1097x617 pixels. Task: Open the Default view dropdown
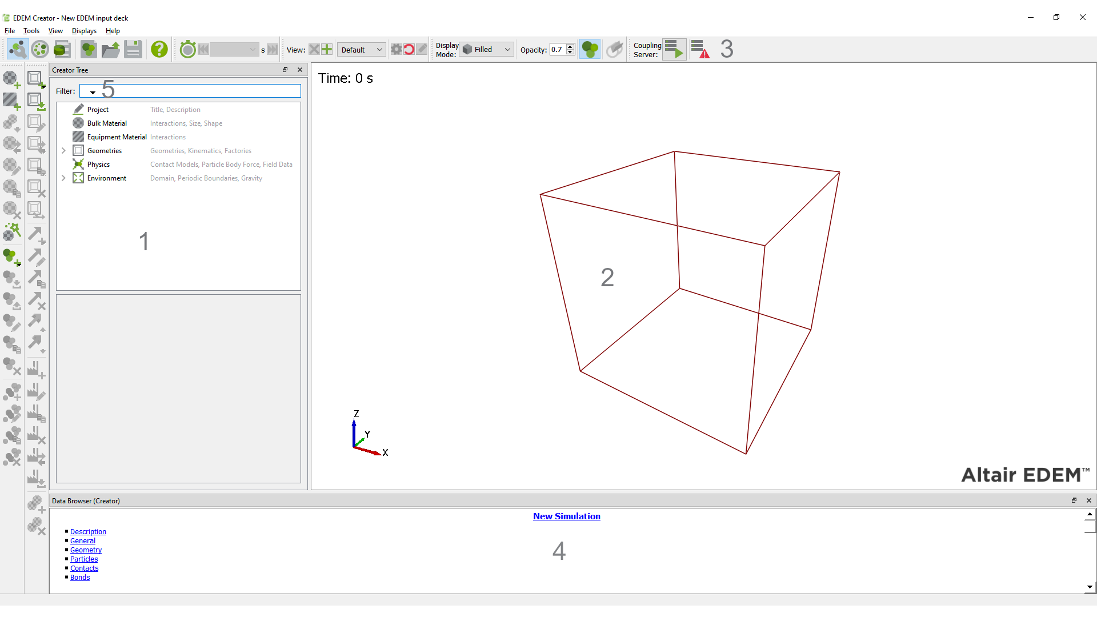361,50
